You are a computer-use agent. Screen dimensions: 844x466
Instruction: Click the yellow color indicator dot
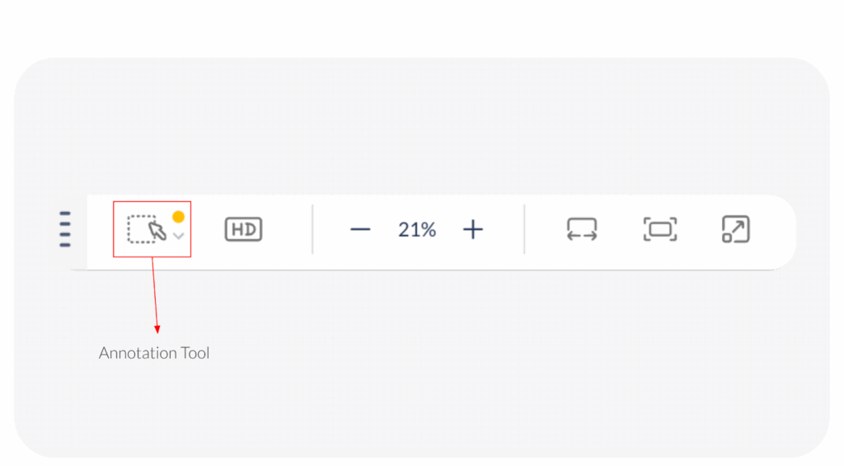pos(178,217)
